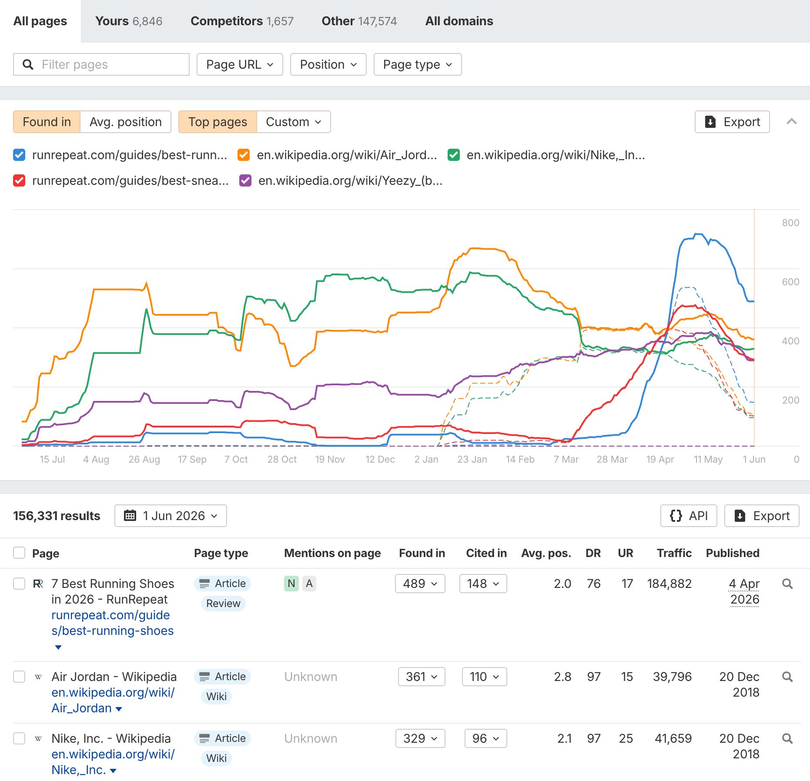
Task: Open the Page type filter dropdown
Action: point(417,64)
